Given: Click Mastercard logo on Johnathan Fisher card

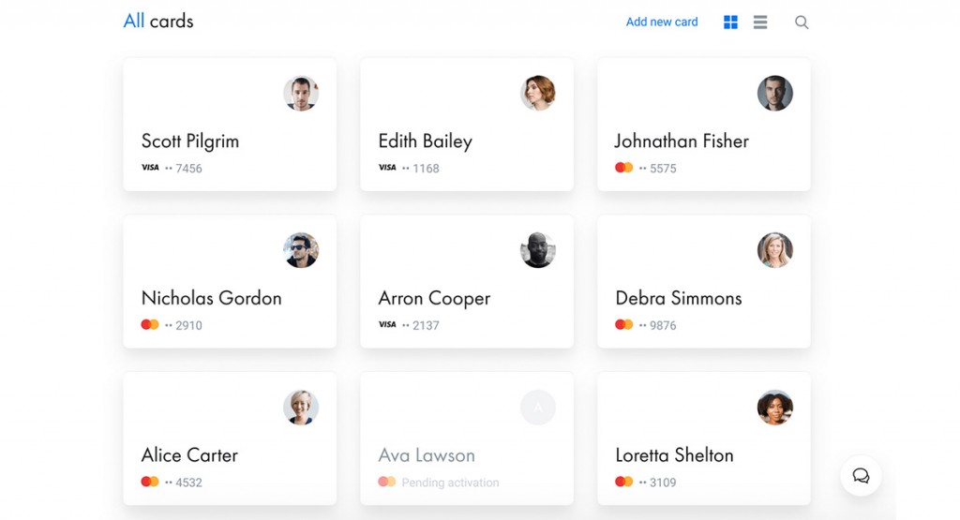Looking at the screenshot, I should pyautogui.click(x=623, y=168).
